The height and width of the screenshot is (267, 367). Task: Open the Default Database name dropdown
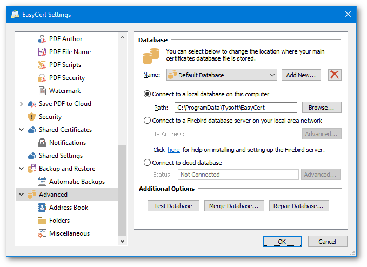(222, 75)
